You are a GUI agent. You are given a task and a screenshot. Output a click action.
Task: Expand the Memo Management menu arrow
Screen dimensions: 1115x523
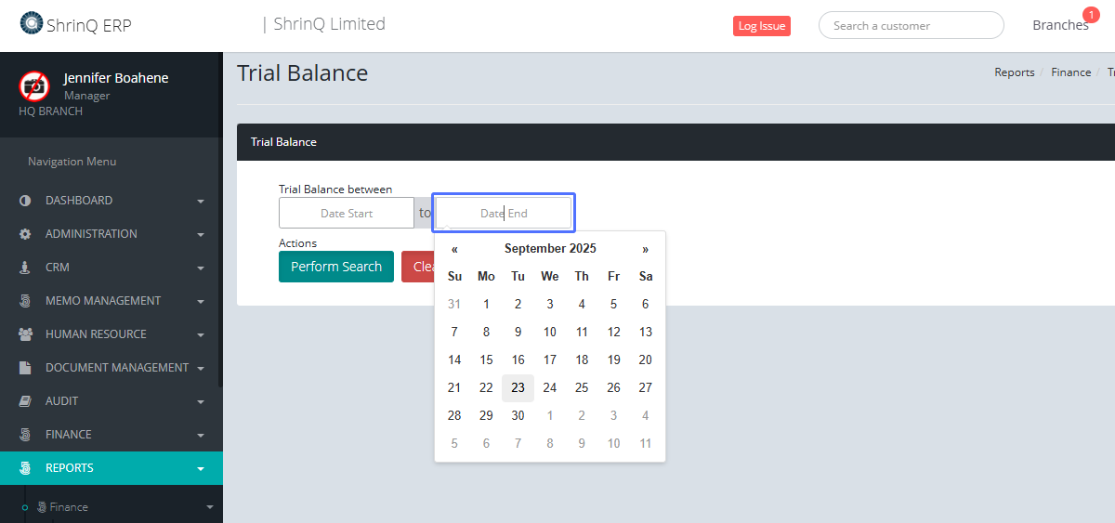[x=200, y=301]
